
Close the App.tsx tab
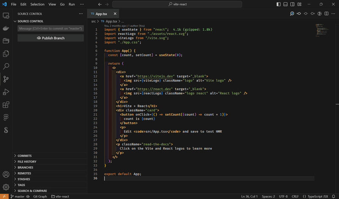[x=115, y=14]
